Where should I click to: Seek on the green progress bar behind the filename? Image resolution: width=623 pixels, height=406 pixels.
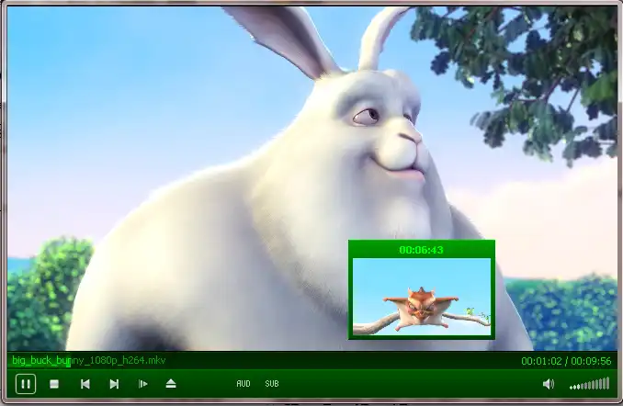[x=311, y=361]
